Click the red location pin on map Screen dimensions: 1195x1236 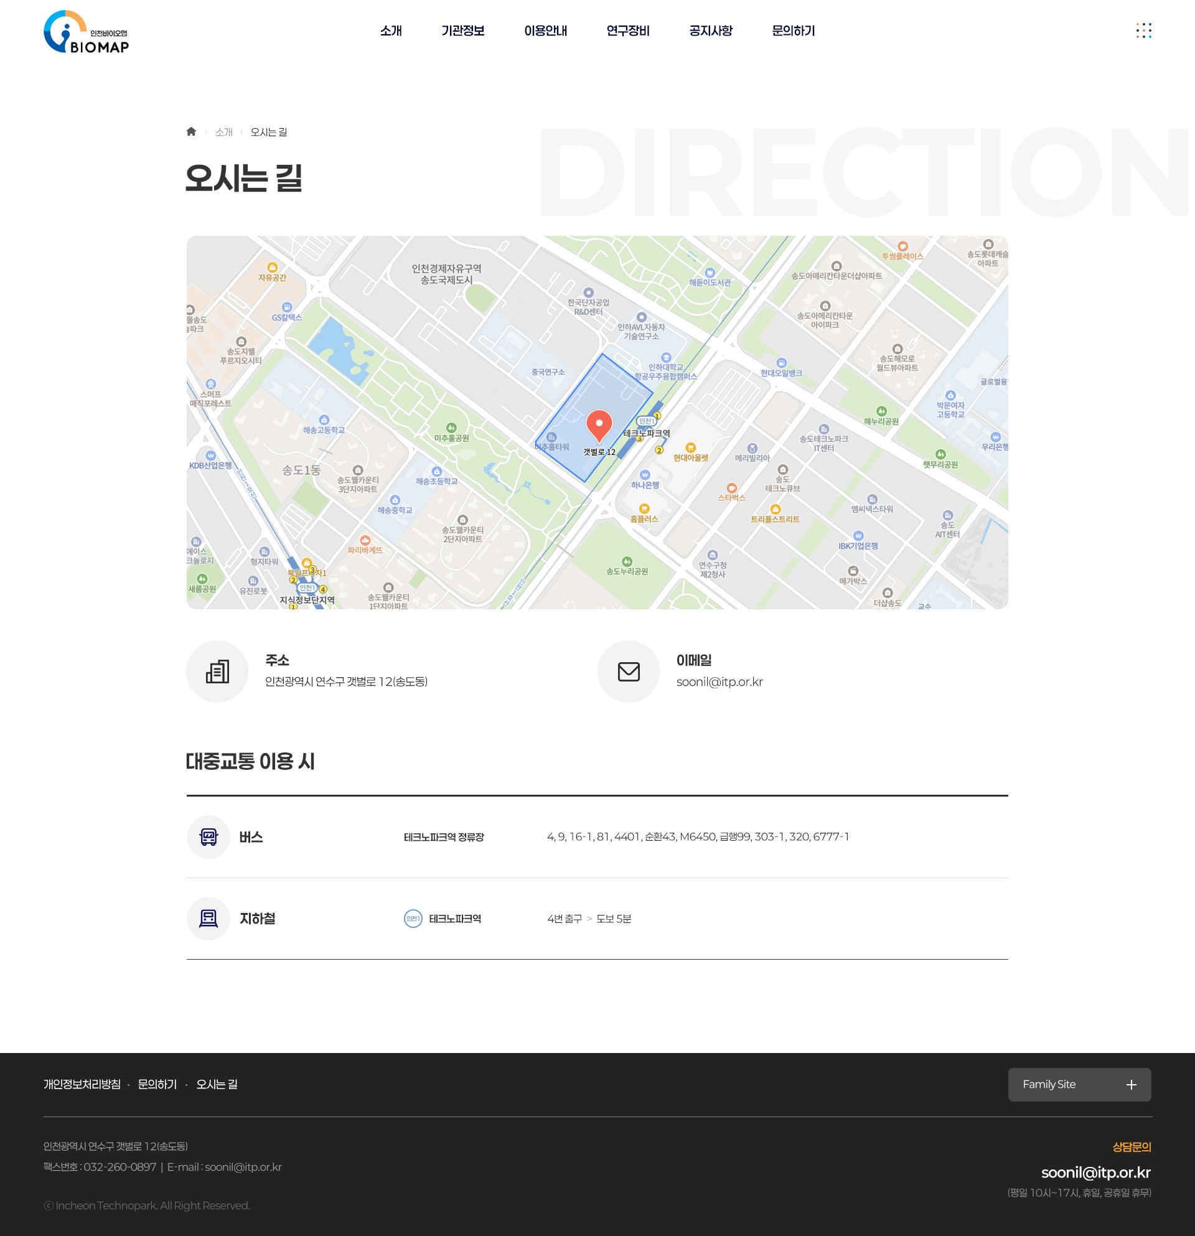[x=599, y=424]
